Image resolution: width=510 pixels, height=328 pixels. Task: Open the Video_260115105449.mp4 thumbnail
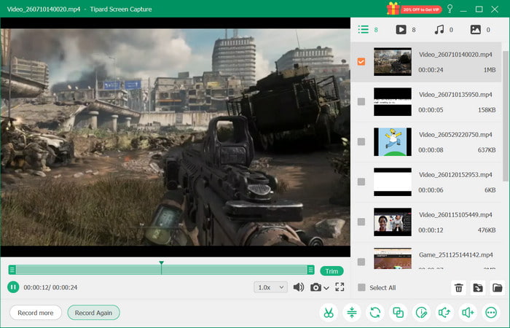pos(393,222)
